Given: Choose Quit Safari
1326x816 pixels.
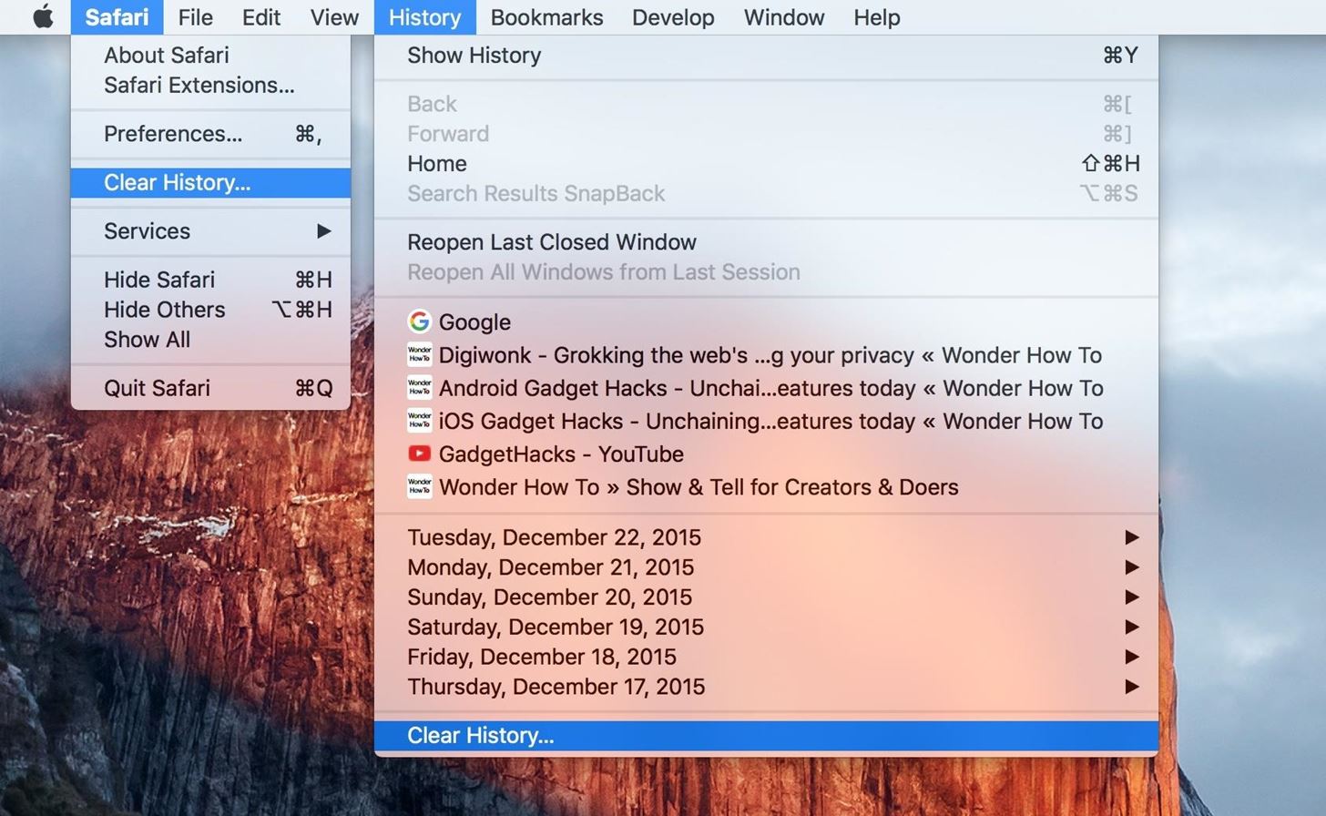Looking at the screenshot, I should pyautogui.click(x=210, y=388).
